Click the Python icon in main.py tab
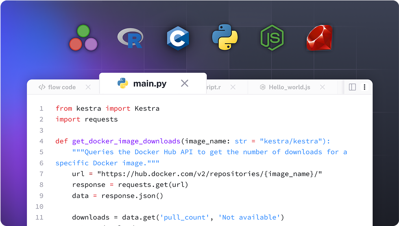This screenshot has width=399, height=226. pyautogui.click(x=123, y=83)
